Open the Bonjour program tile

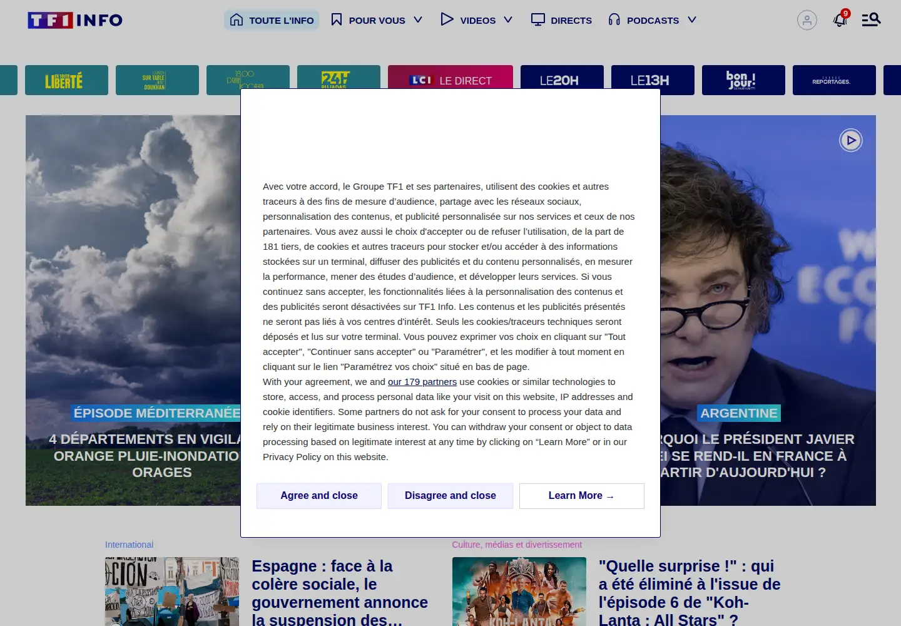[743, 80]
